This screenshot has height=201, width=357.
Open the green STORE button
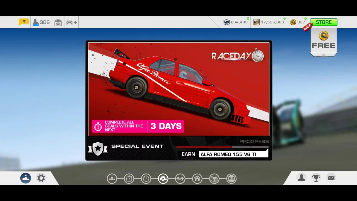(324, 22)
